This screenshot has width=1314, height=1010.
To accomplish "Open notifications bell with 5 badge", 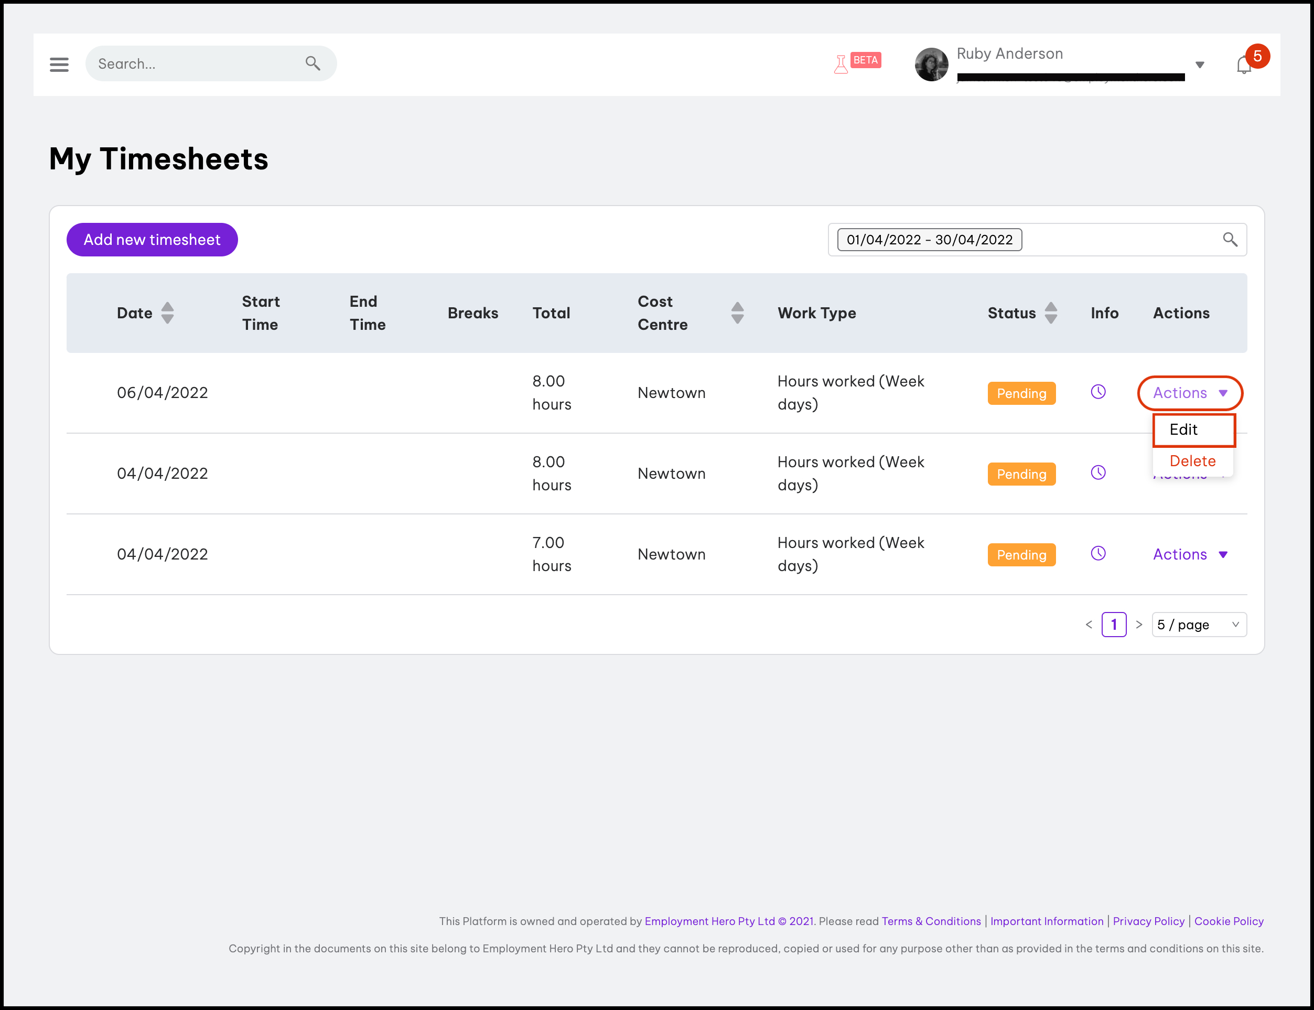I will tap(1244, 64).
